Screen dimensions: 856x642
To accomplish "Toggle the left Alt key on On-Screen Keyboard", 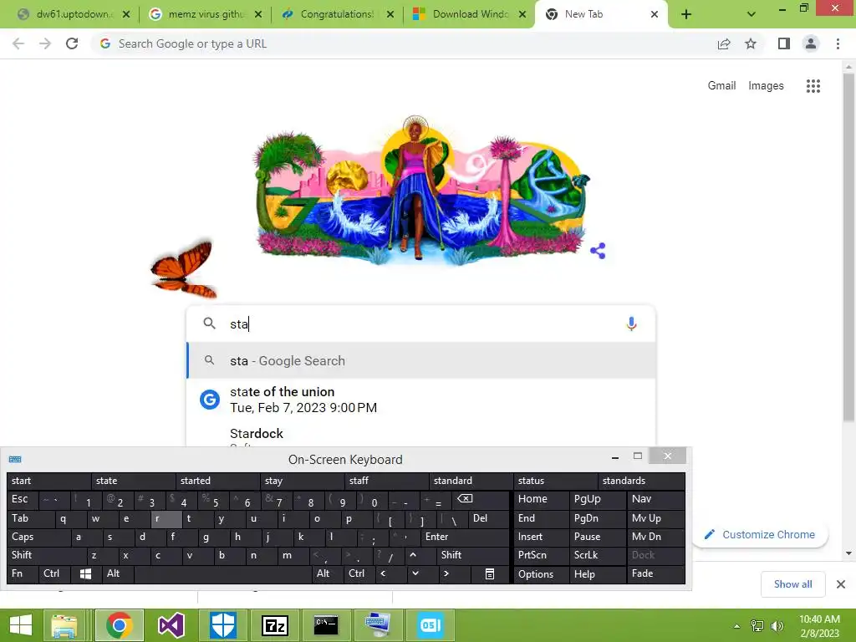I will (x=117, y=573).
